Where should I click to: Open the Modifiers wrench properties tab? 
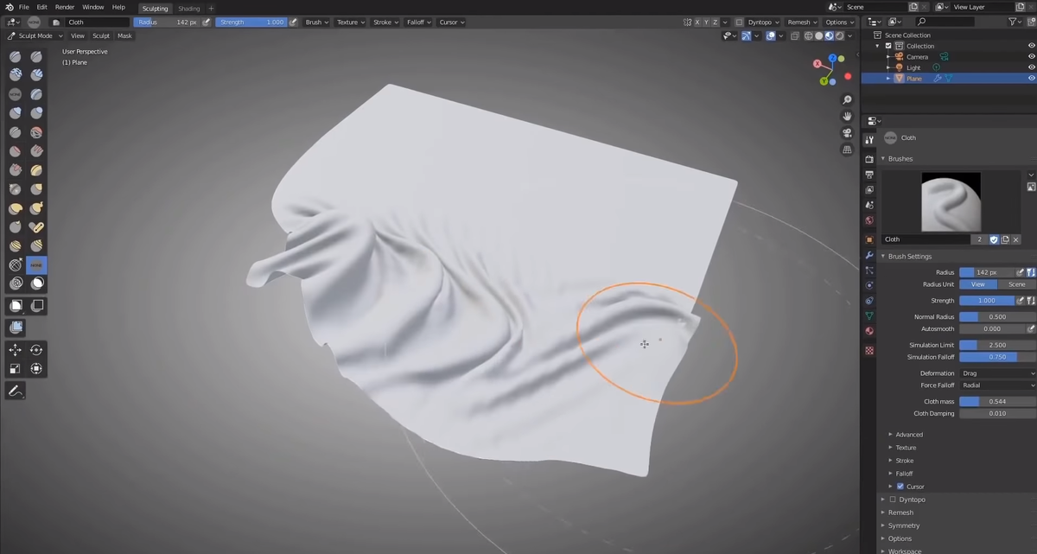click(x=869, y=256)
